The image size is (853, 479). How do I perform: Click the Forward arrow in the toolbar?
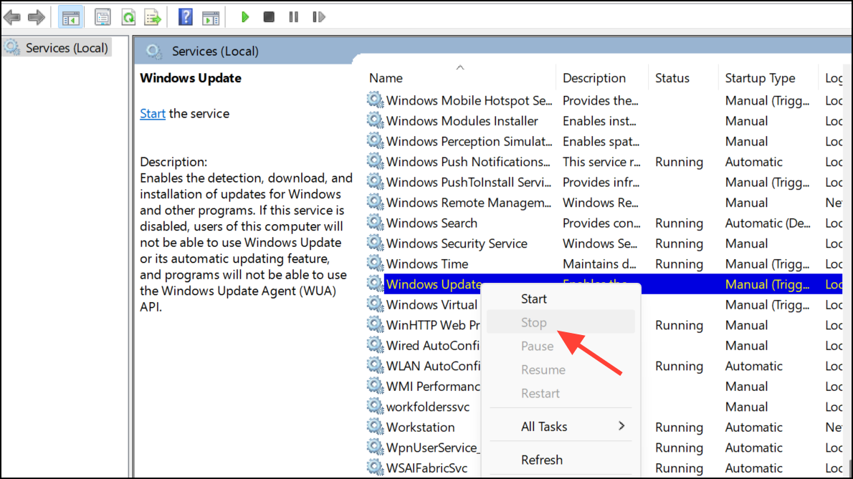tap(37, 17)
